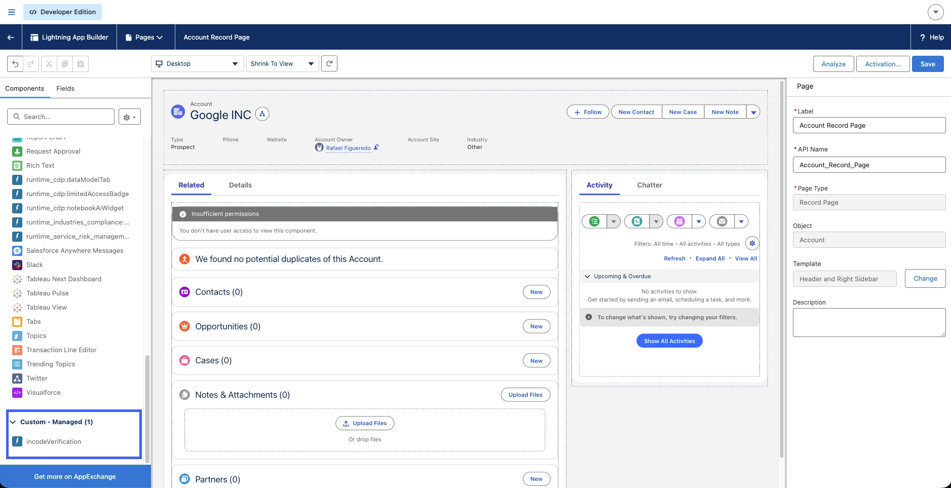Open the Details tab
The height and width of the screenshot is (488, 951).
coord(240,185)
